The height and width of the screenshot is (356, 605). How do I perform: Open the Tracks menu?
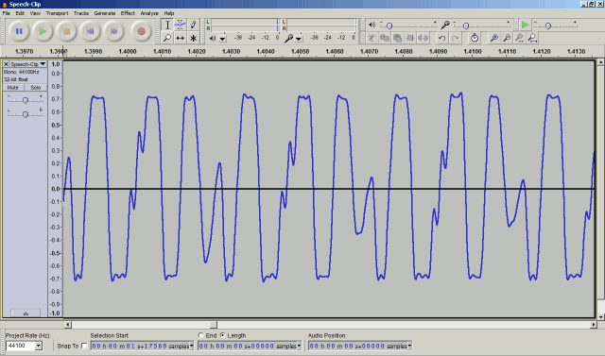coord(81,13)
